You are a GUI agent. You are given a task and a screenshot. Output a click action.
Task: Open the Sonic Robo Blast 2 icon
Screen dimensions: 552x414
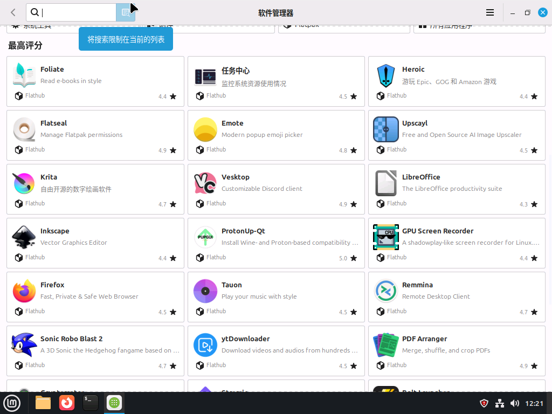point(24,344)
